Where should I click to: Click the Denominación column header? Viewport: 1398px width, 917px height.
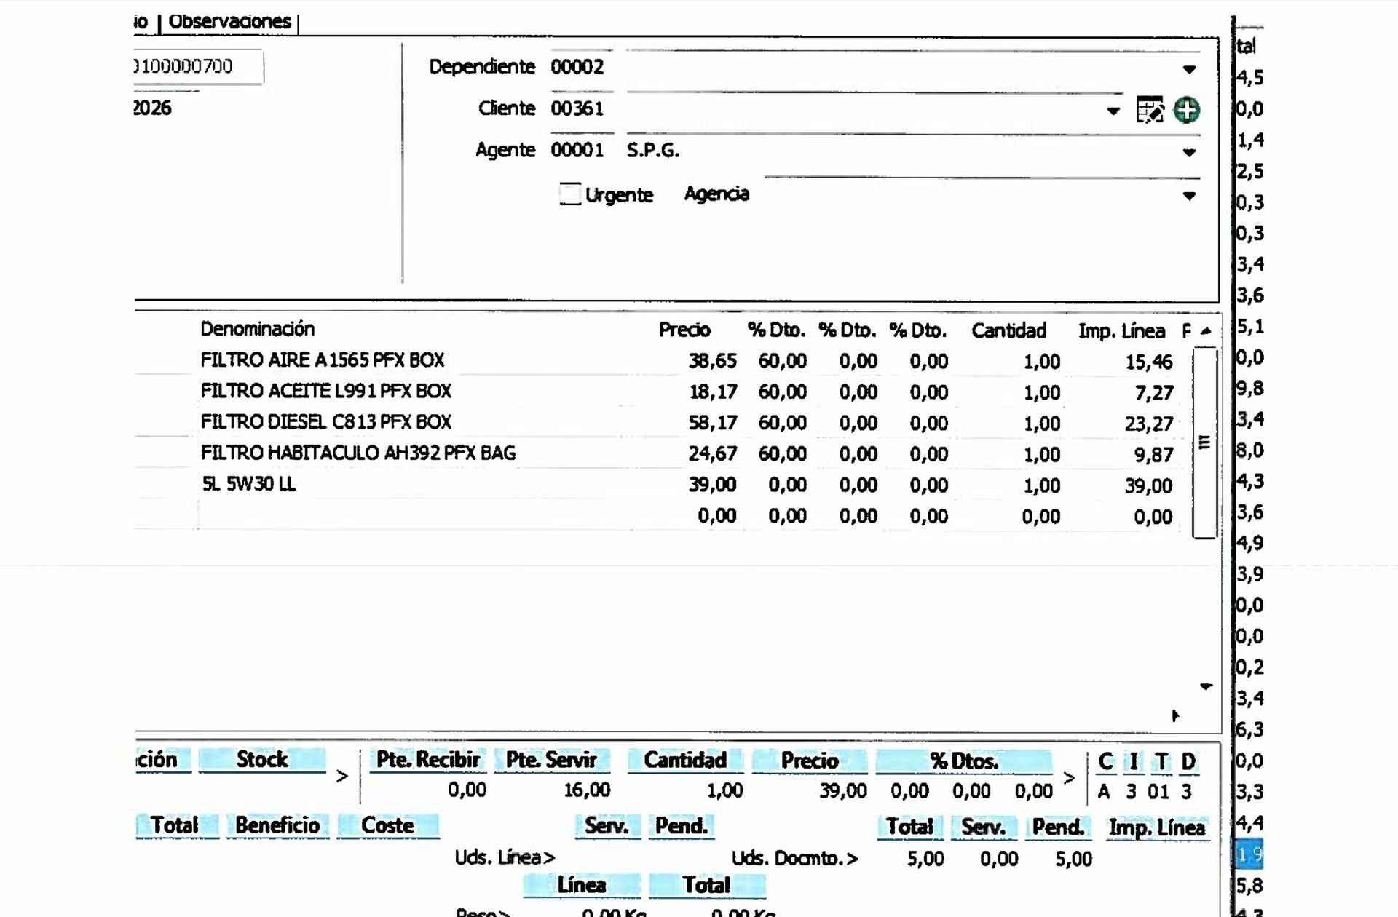tap(257, 329)
